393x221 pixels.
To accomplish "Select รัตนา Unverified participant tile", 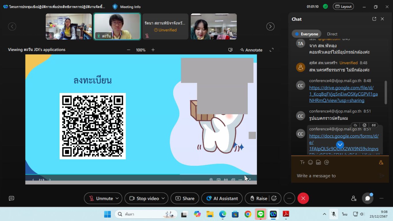I will click(x=165, y=26).
